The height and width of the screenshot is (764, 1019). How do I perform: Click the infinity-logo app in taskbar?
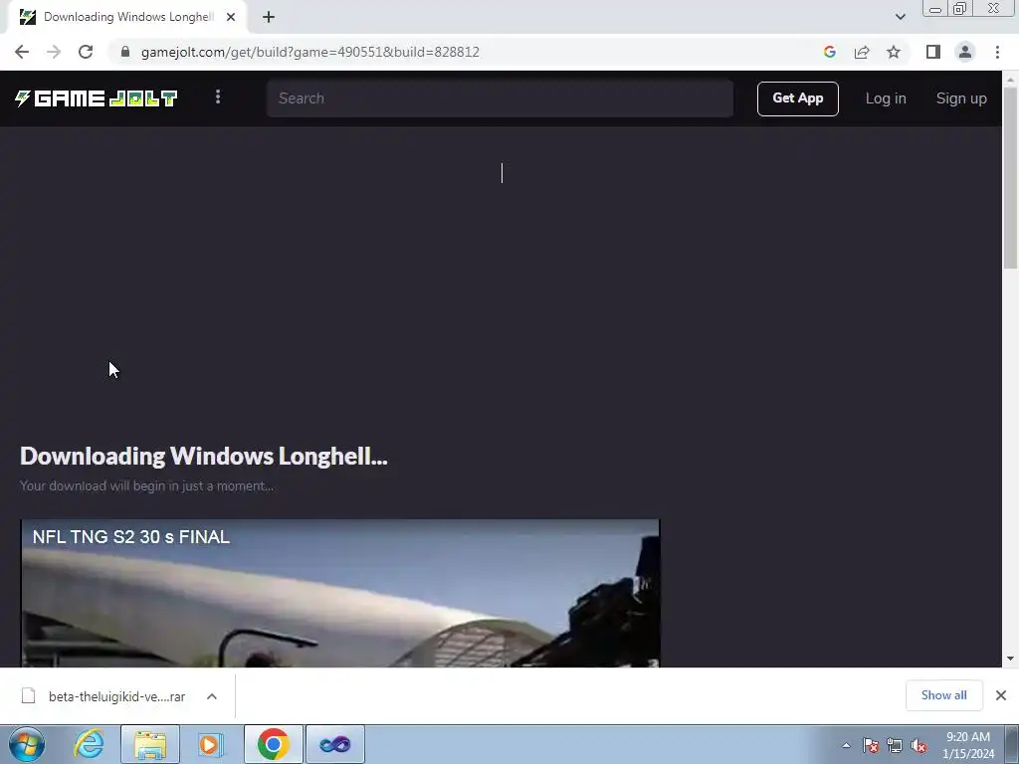coord(334,744)
